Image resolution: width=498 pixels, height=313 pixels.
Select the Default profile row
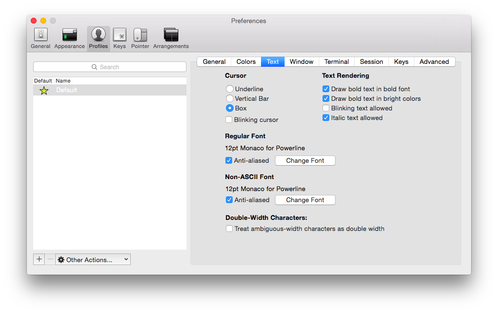pos(110,90)
